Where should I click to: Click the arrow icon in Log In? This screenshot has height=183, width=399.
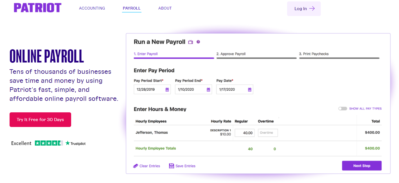coord(312,8)
